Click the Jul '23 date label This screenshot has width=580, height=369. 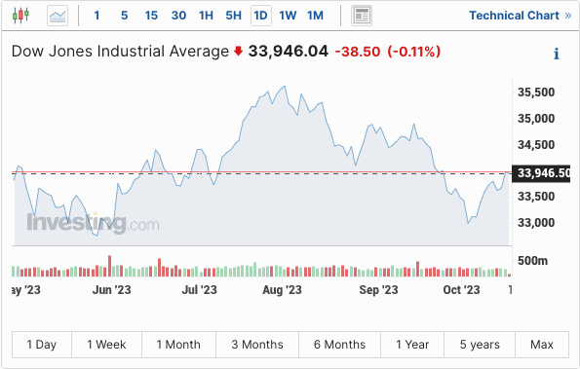(199, 289)
